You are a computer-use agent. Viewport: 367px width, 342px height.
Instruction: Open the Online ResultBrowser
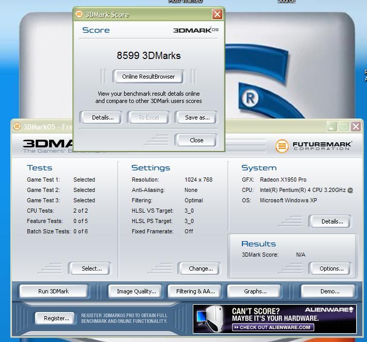click(x=148, y=77)
